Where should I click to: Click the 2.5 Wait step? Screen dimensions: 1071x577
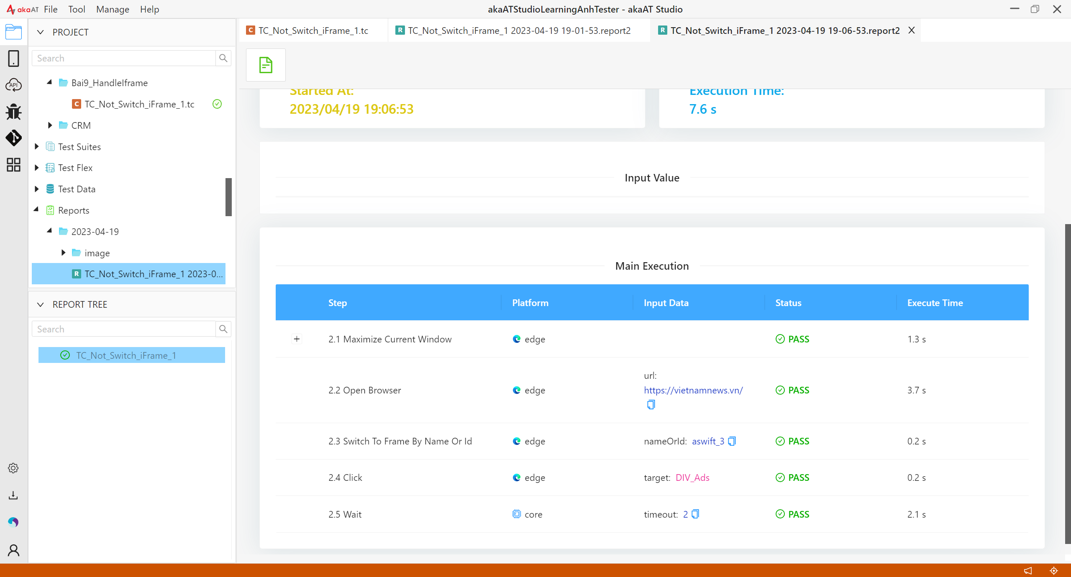click(345, 514)
